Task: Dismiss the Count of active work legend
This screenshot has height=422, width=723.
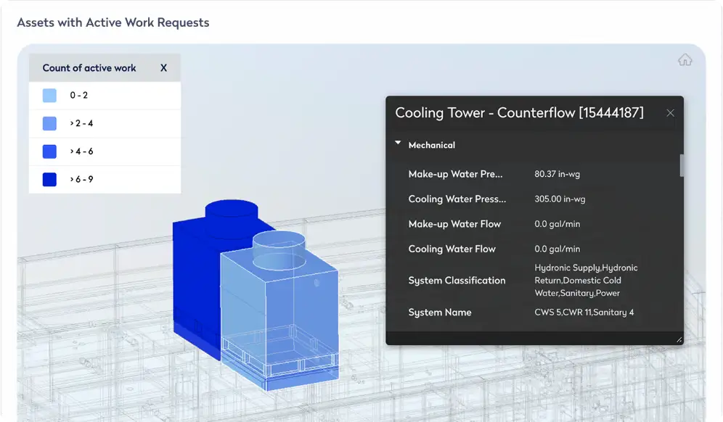Action: point(163,68)
